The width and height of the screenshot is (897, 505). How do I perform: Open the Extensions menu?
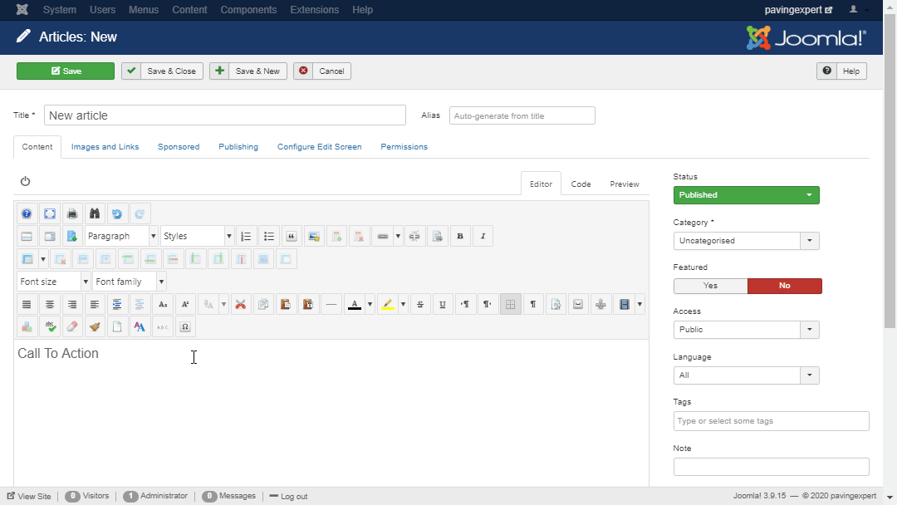pyautogui.click(x=314, y=10)
